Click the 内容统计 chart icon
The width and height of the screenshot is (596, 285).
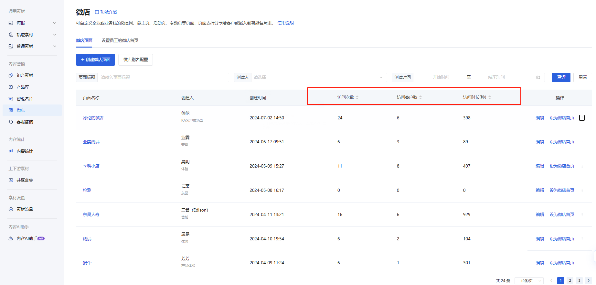coord(11,151)
